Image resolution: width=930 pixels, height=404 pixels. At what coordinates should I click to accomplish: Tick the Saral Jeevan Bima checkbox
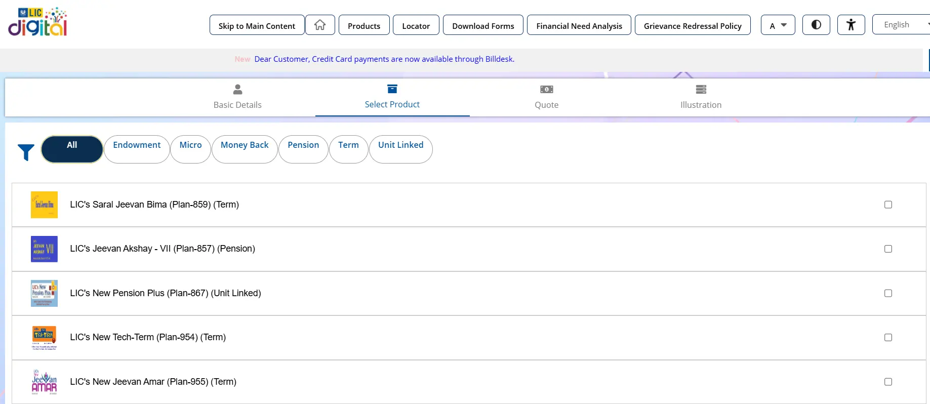888,205
